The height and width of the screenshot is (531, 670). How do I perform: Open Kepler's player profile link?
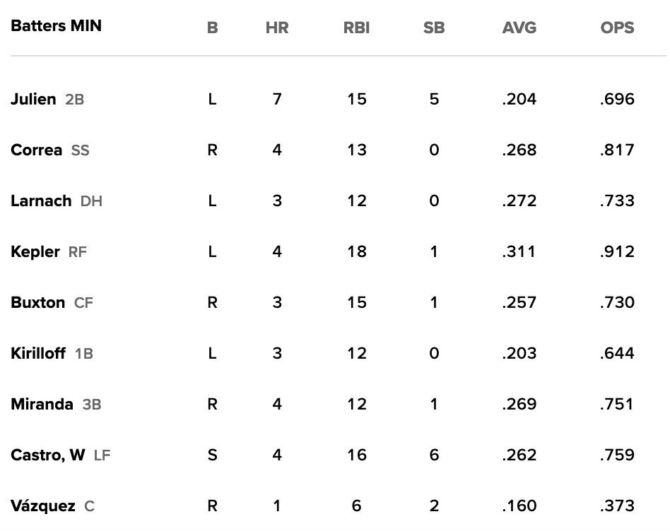35,251
